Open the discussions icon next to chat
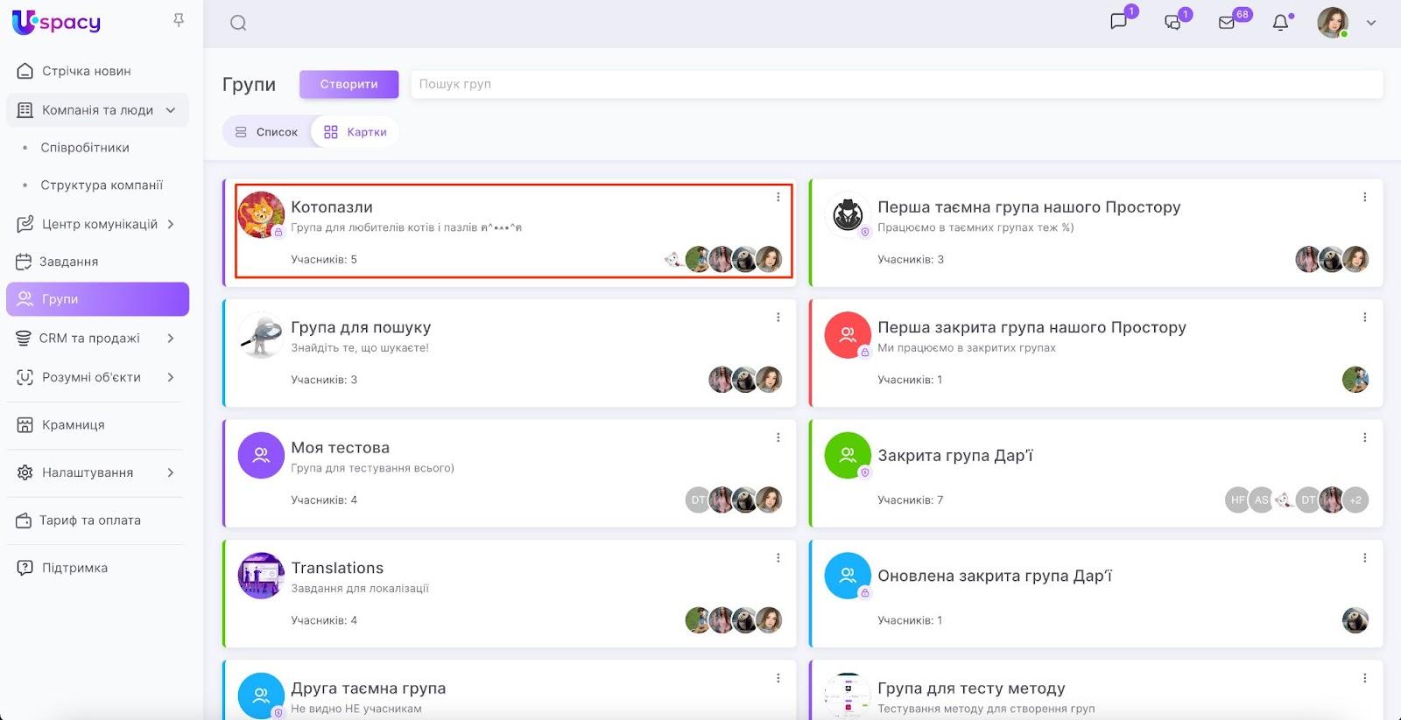This screenshot has height=720, width=1401. 1172,23
